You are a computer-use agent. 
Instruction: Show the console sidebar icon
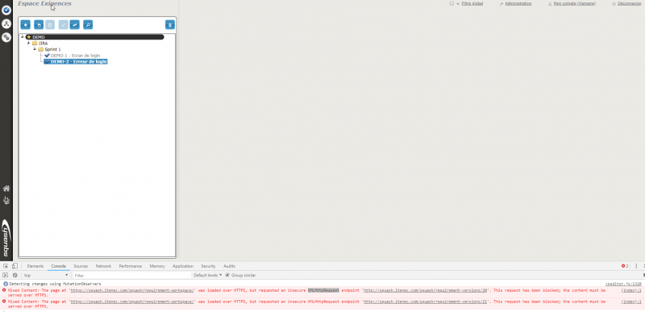pos(6,275)
